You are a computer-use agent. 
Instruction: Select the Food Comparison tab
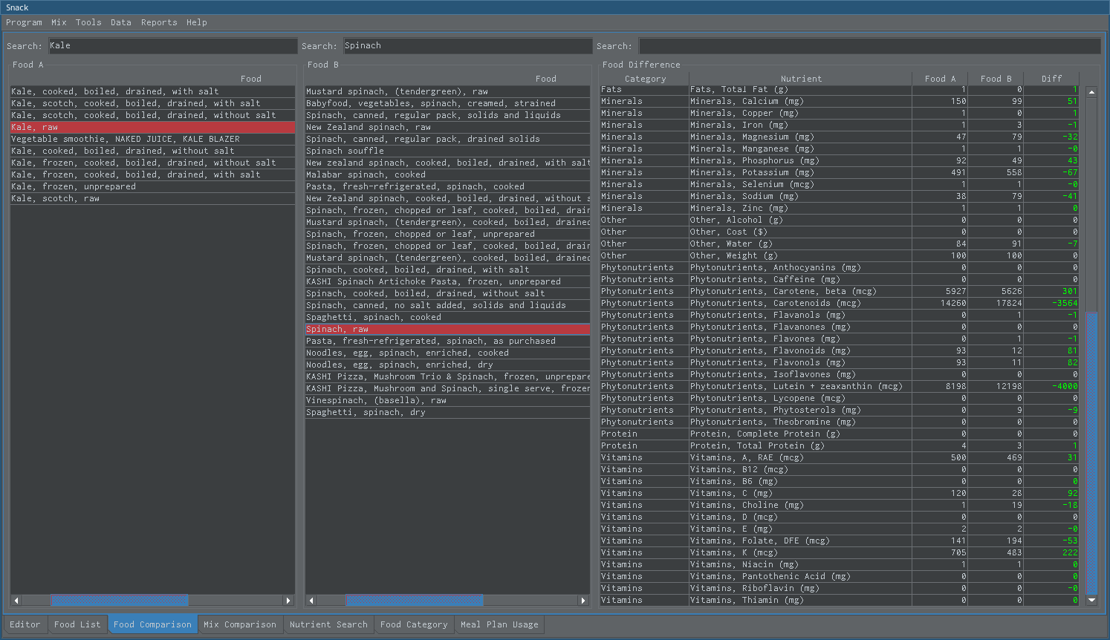[152, 624]
